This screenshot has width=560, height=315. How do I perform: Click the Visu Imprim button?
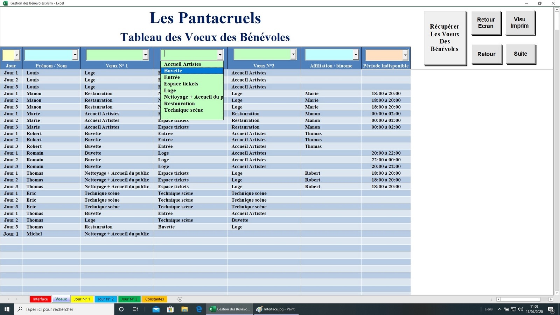pos(520,23)
